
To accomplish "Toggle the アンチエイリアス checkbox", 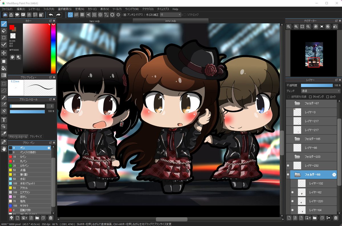I will (x=125, y=15).
